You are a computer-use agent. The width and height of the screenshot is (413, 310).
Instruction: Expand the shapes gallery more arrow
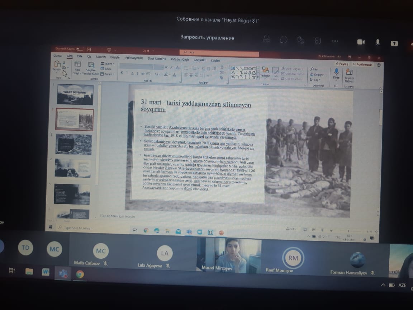(258, 77)
